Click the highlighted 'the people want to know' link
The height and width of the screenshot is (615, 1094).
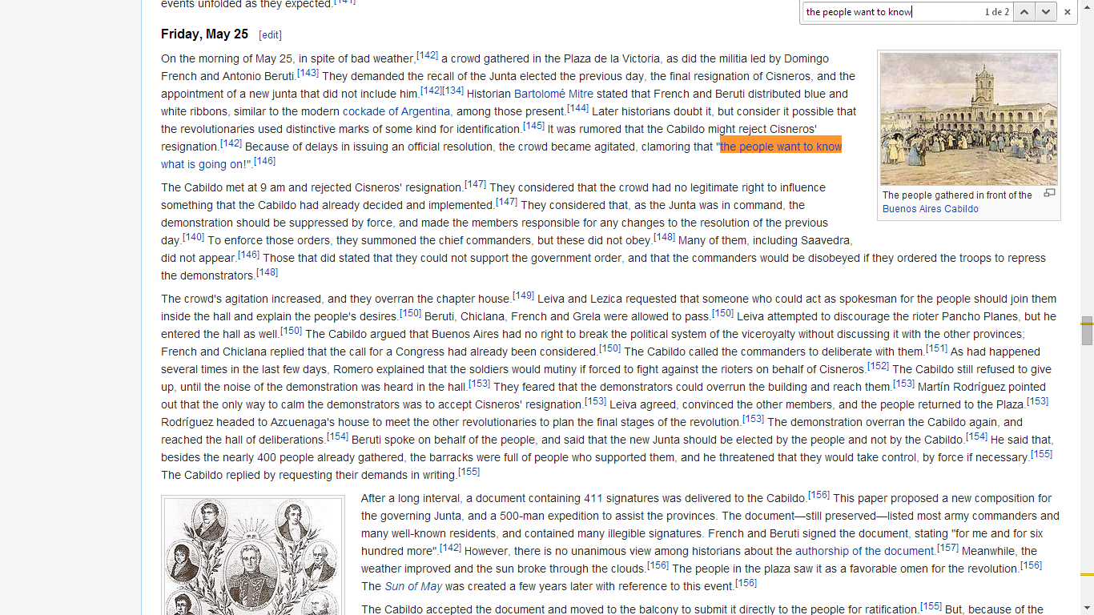781,147
